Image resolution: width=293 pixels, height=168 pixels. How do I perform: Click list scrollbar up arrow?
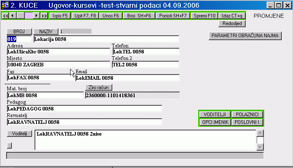coord(260,133)
